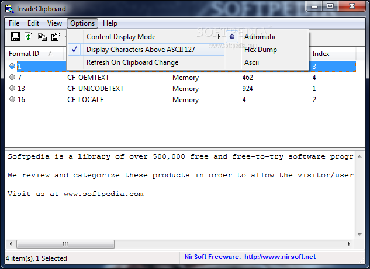Expand the Content Display Mode submenu
Viewport: 370px width, 269px height.
(x=146, y=37)
